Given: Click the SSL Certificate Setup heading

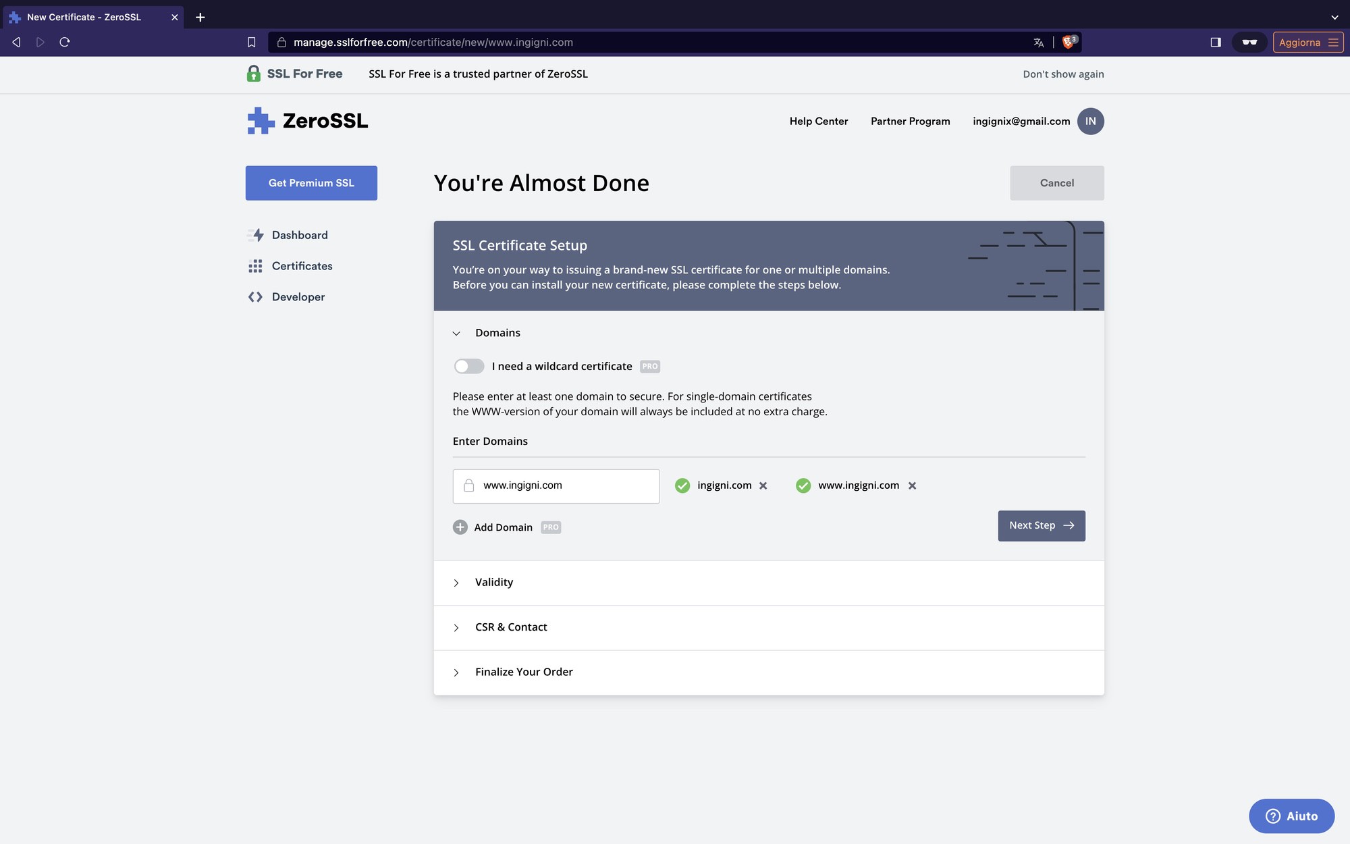Looking at the screenshot, I should pos(520,245).
